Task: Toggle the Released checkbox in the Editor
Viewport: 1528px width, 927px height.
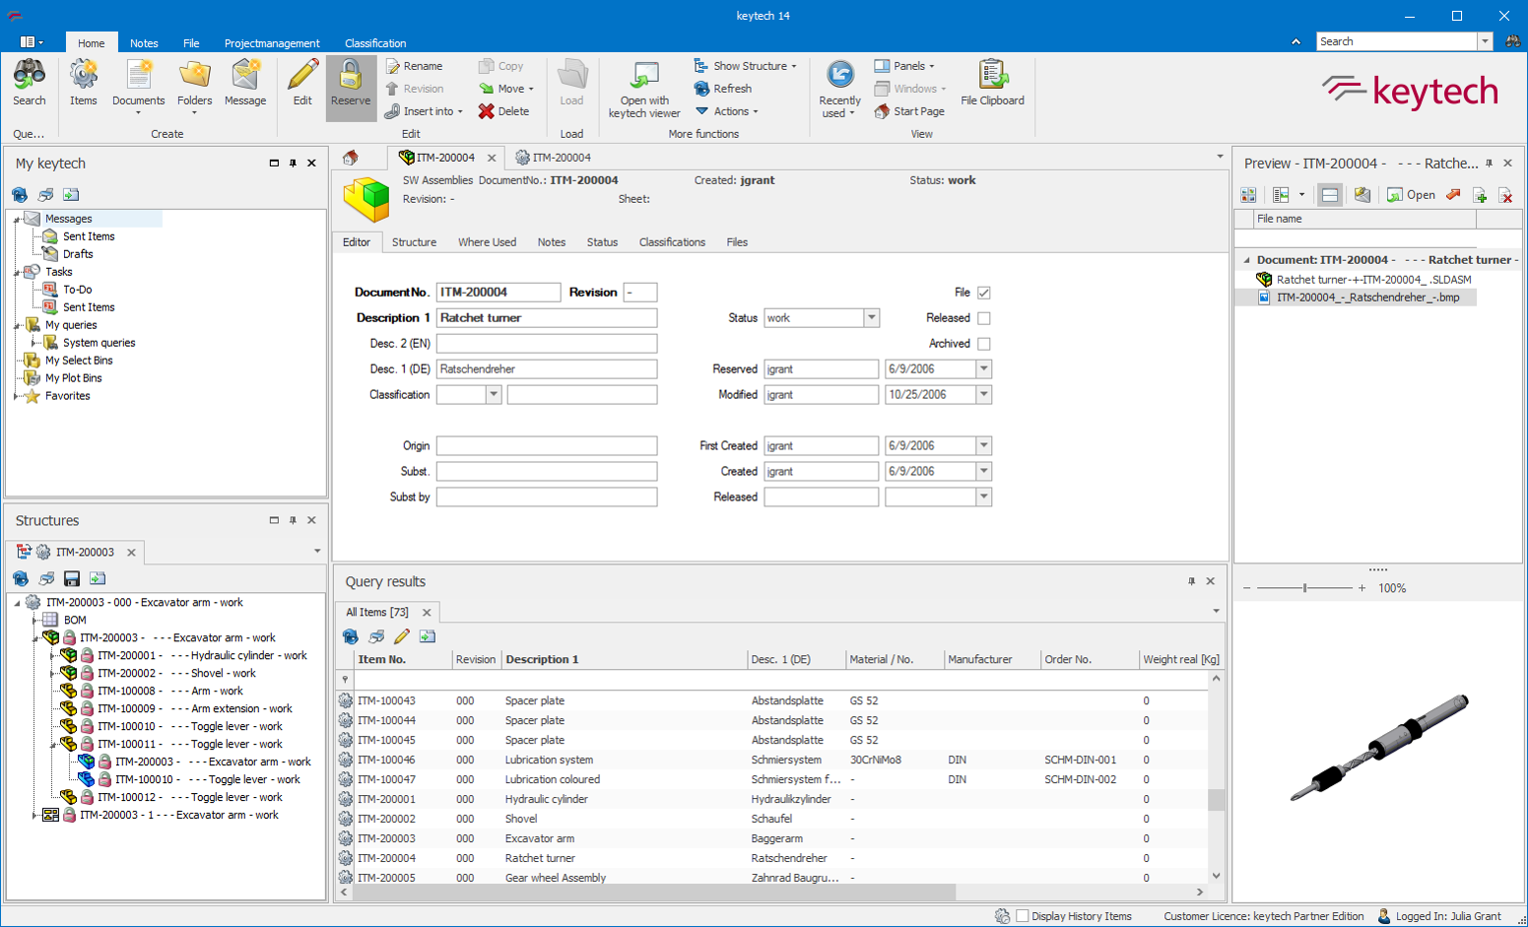Action: [982, 317]
